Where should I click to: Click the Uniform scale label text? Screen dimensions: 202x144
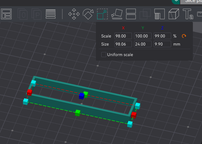click(120, 55)
